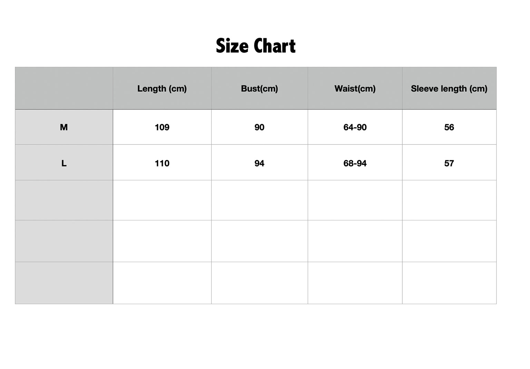Click the empty cell directly below 57

(x=449, y=200)
